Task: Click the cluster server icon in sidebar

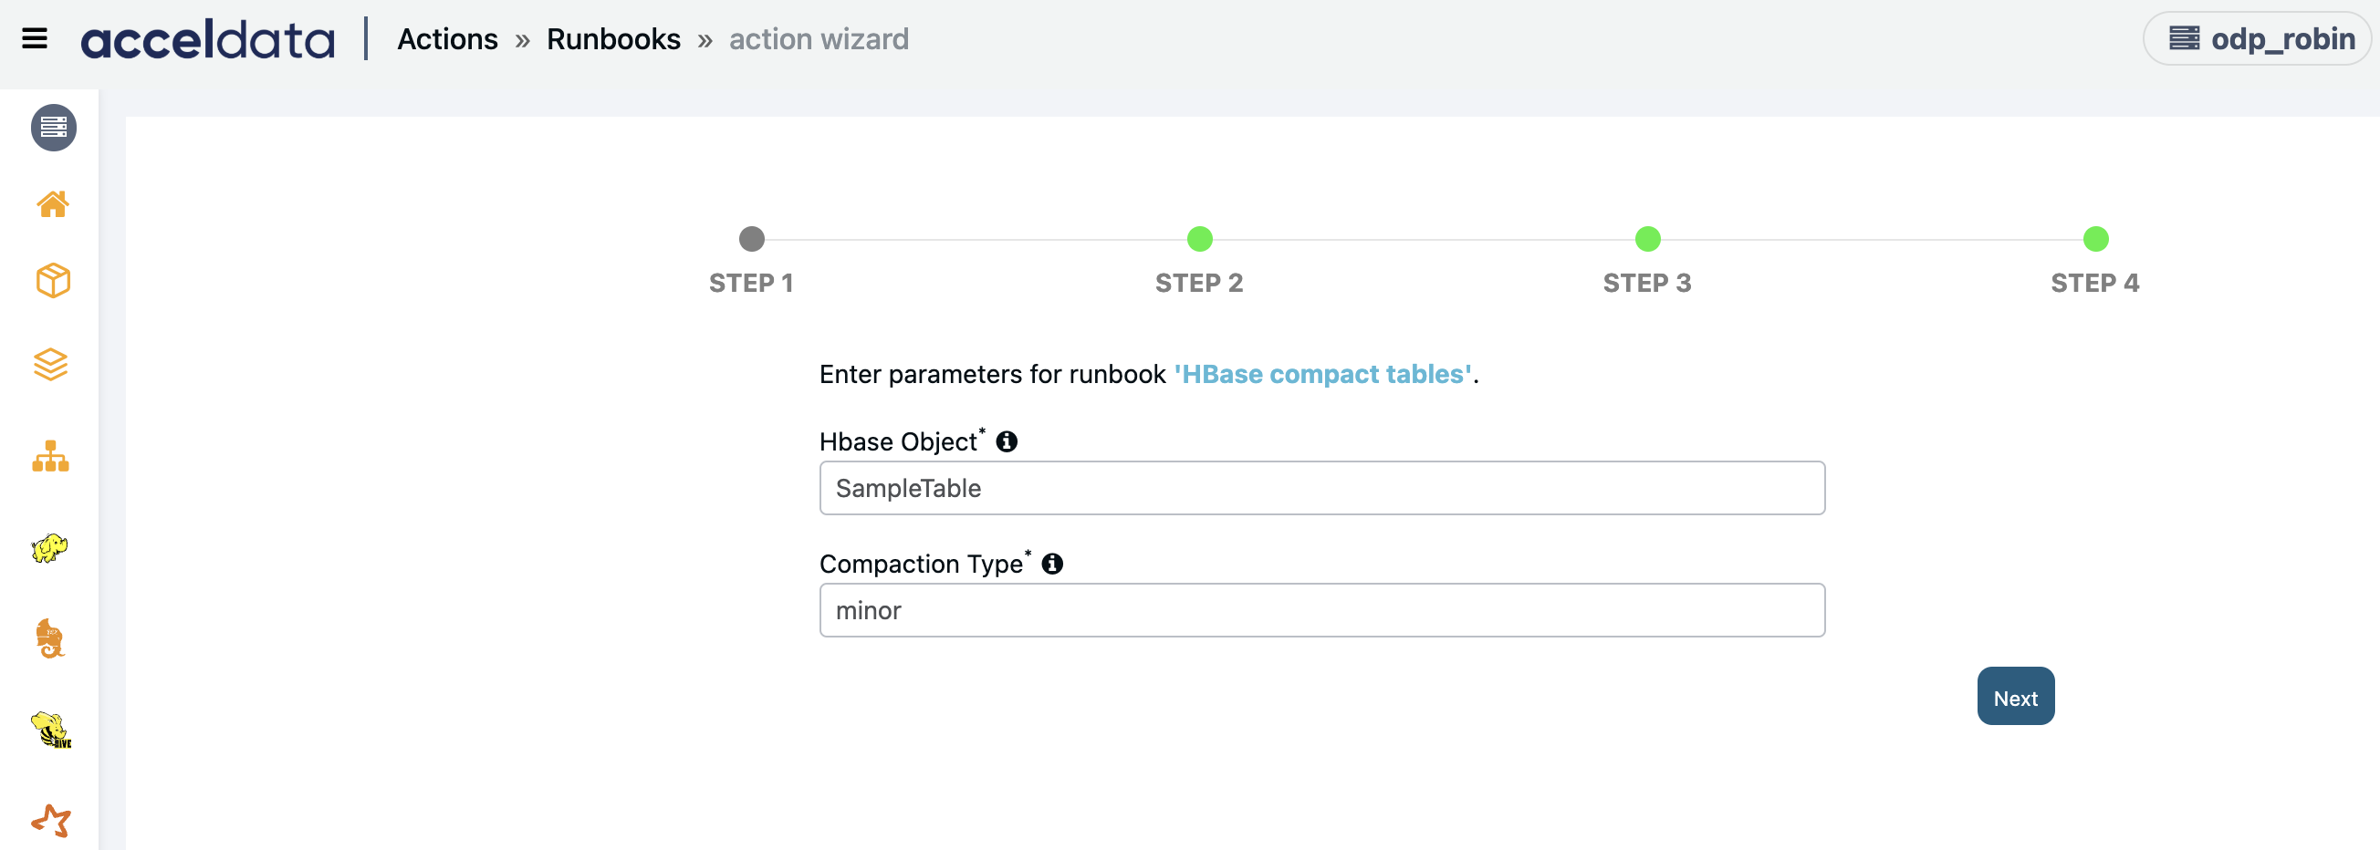Action: pyautogui.click(x=54, y=128)
